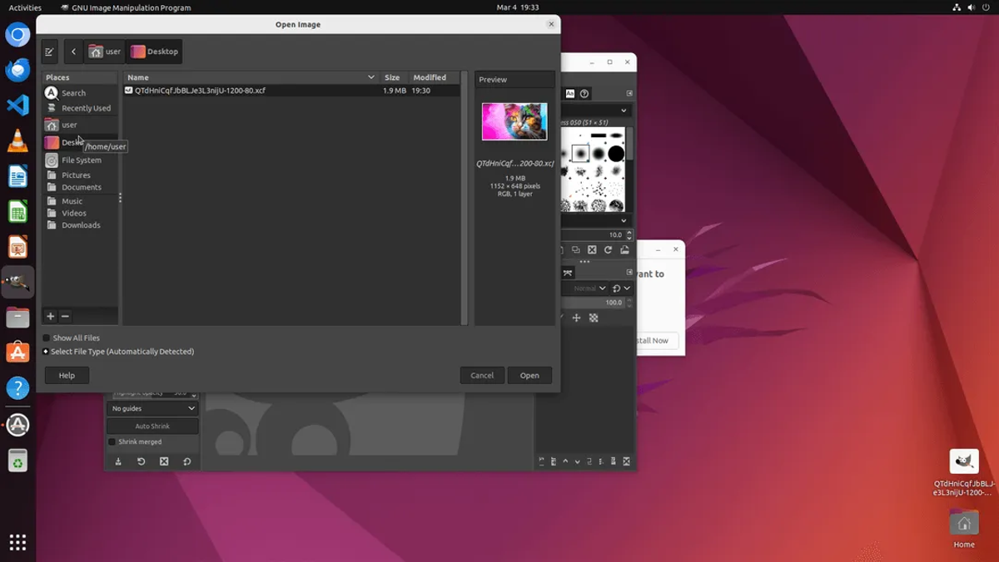Image resolution: width=999 pixels, height=562 pixels.
Task: Switch to the Fonts tab in GIMP dock
Action: [570, 94]
